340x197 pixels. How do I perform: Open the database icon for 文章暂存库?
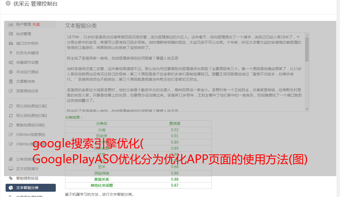click(11, 81)
